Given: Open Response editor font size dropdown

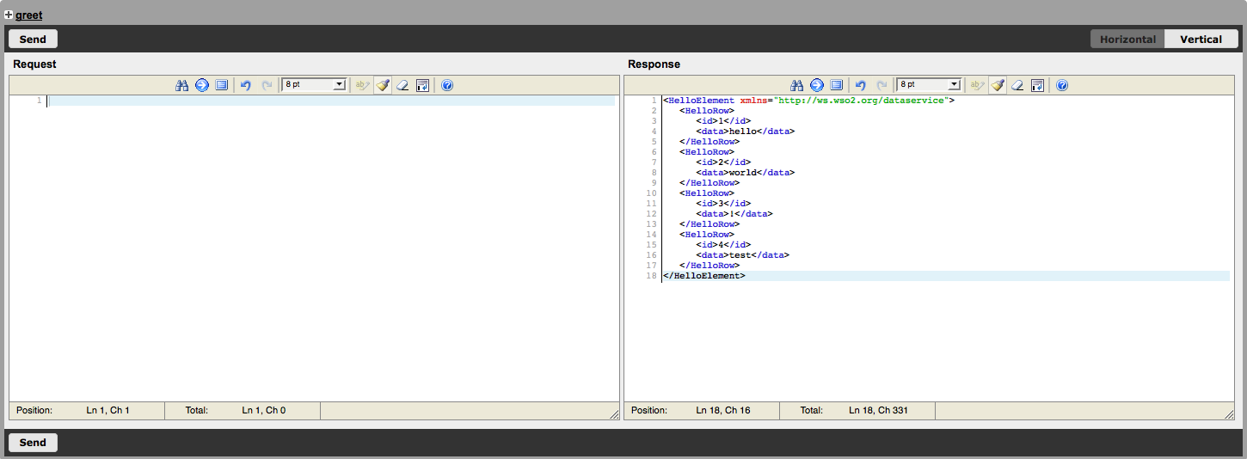Looking at the screenshot, I should [929, 85].
